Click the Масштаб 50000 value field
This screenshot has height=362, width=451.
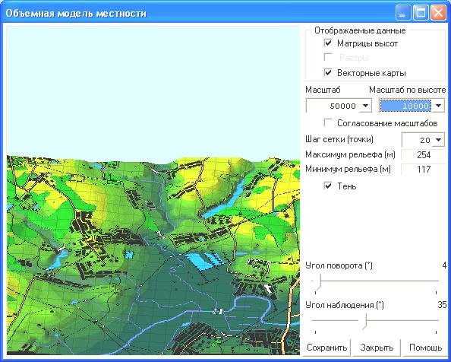[x=333, y=106]
